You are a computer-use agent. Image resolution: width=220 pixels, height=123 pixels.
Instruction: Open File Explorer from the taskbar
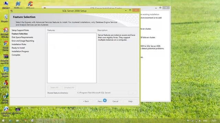tap(18, 121)
